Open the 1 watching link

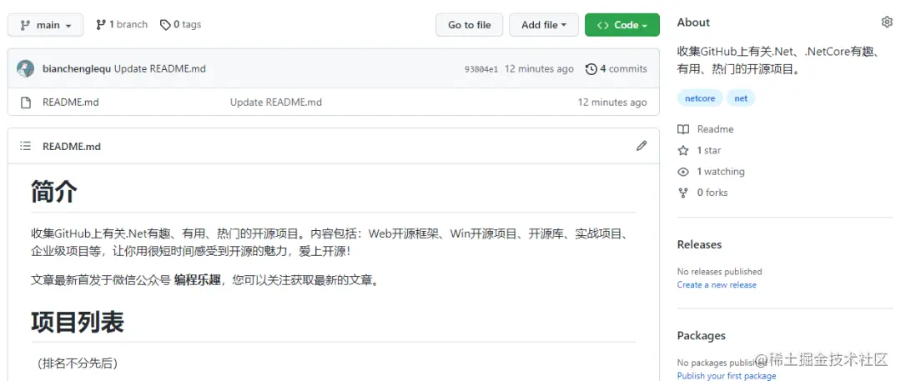click(721, 172)
